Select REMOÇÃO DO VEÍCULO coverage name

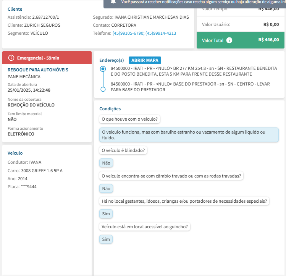31,105
